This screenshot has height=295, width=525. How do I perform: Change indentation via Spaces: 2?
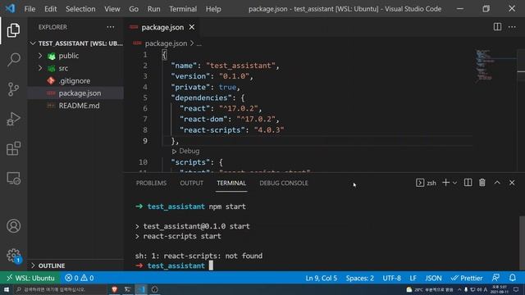(x=359, y=278)
